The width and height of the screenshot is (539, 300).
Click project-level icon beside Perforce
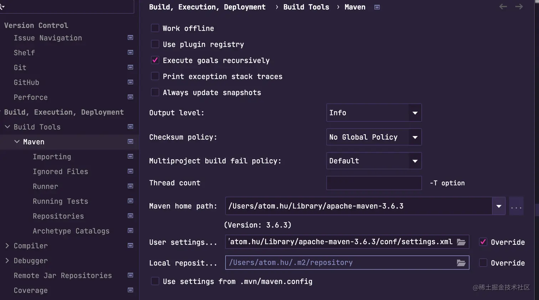pyautogui.click(x=130, y=97)
